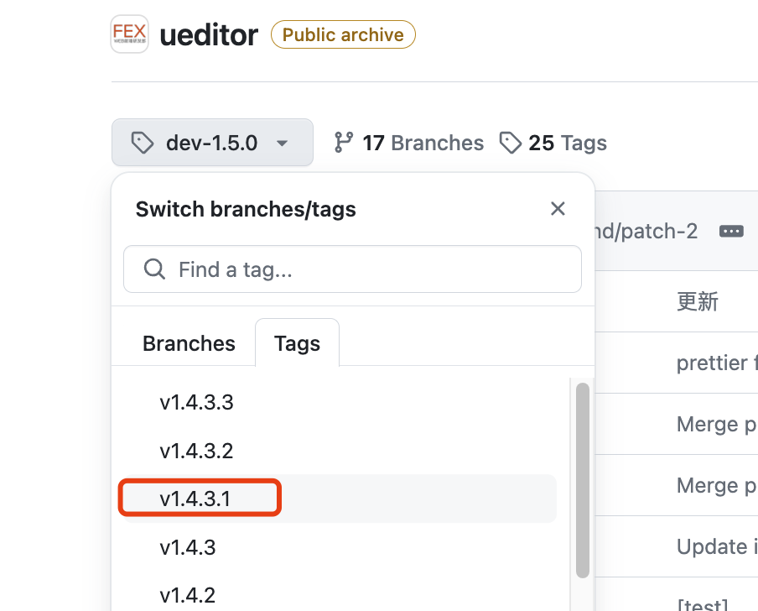The width and height of the screenshot is (758, 611).
Task: Focus the Find a tag input field
Action: [x=369, y=269]
